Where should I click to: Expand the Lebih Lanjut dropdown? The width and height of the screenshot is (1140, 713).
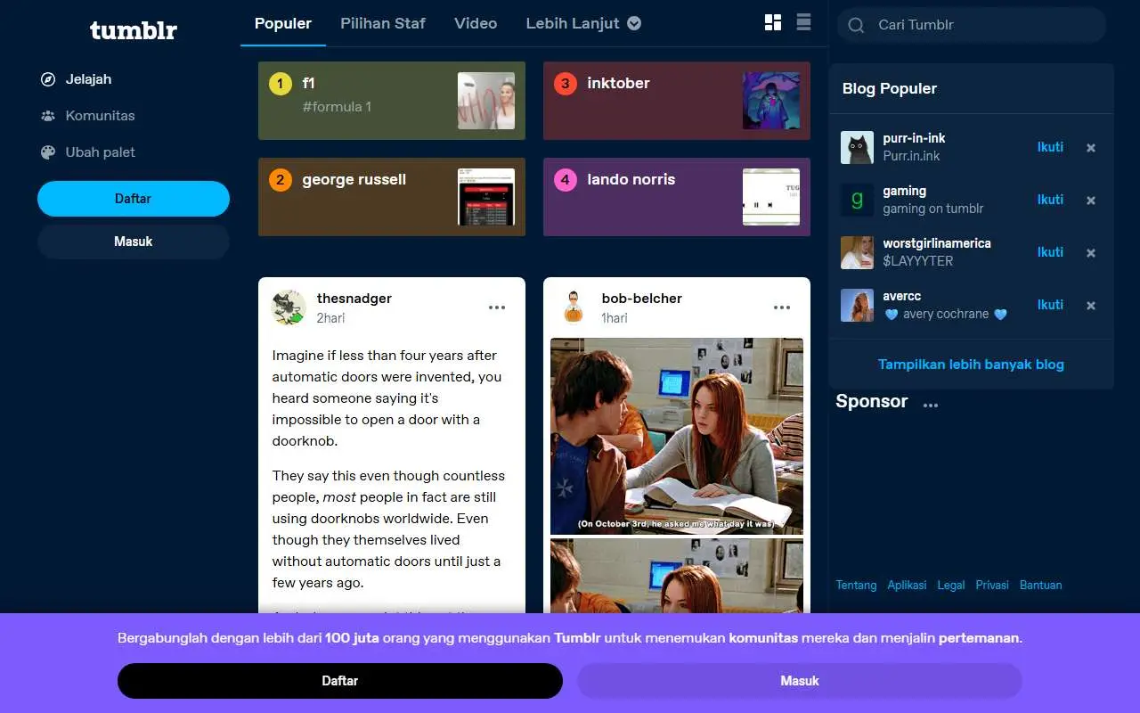pyautogui.click(x=583, y=23)
